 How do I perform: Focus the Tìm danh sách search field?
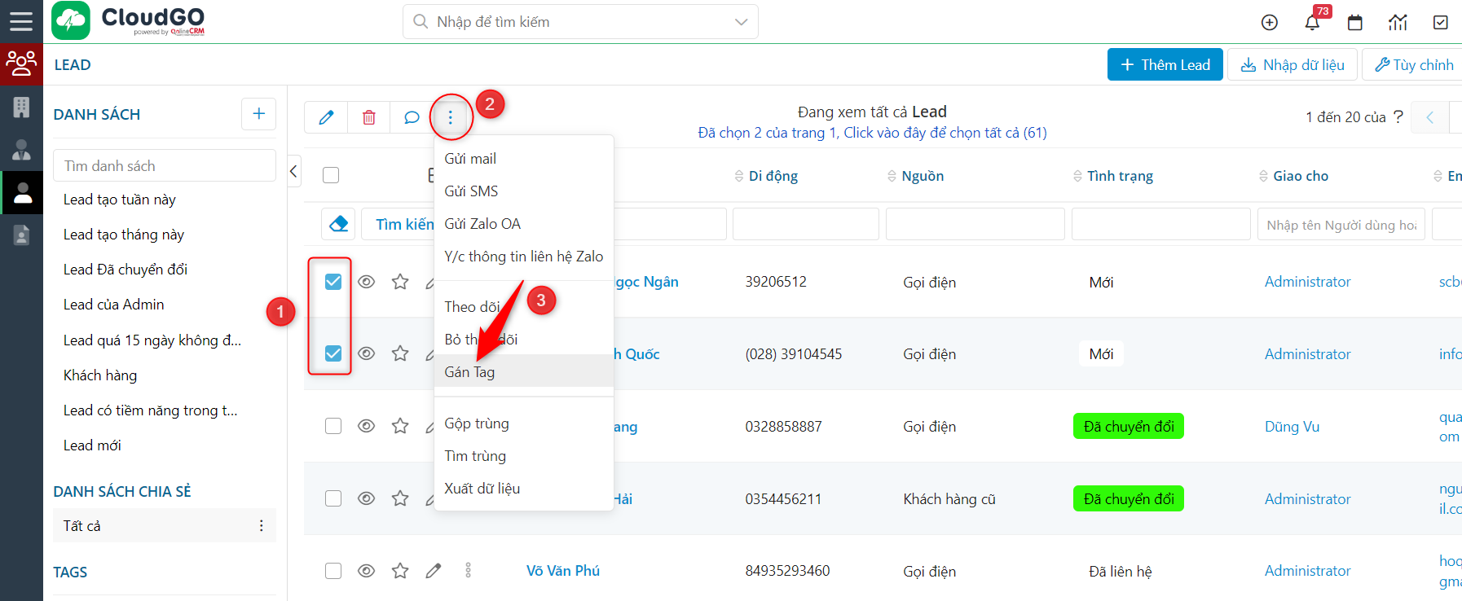[x=165, y=166]
